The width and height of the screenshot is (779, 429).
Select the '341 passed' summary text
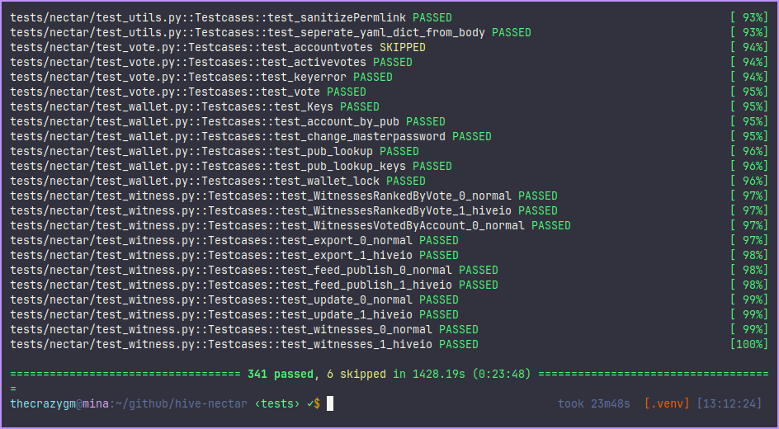click(281, 374)
